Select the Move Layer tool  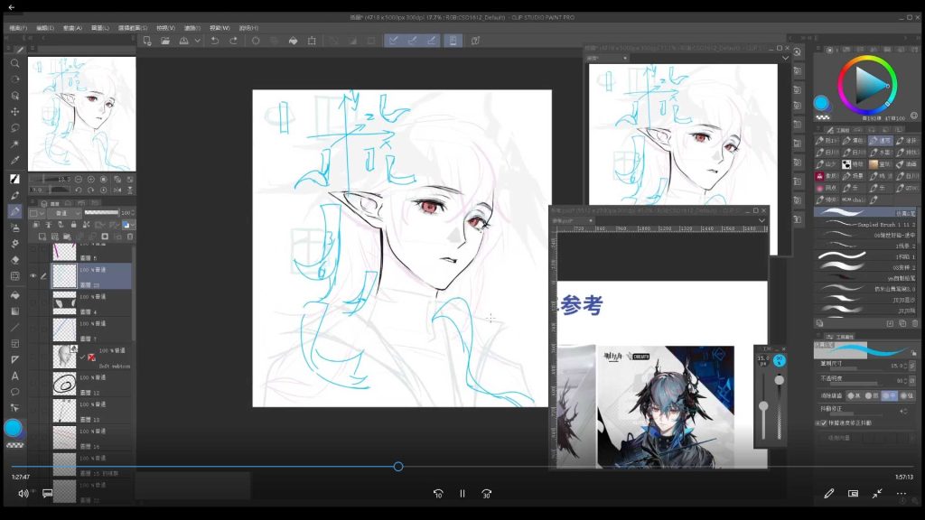(x=15, y=111)
